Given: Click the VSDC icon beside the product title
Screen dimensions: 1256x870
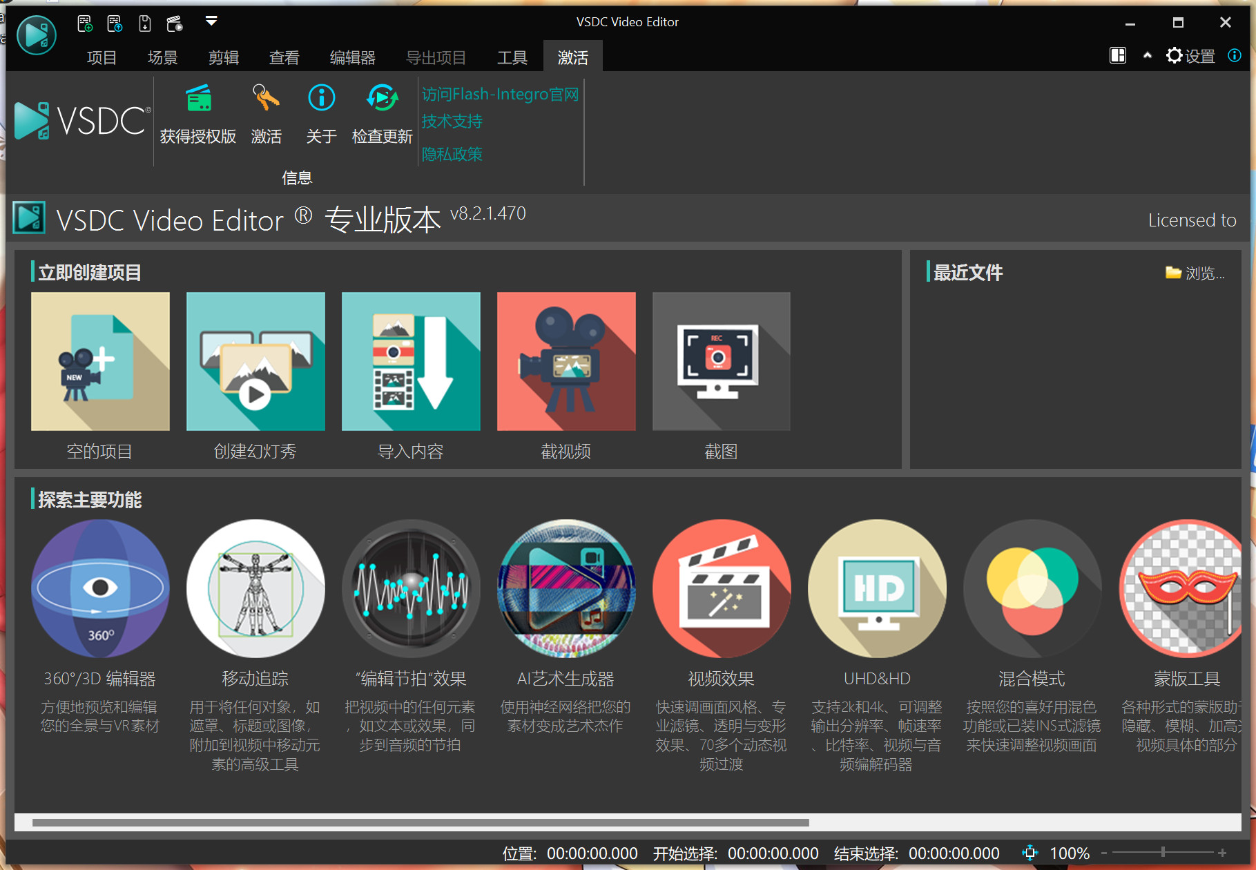Looking at the screenshot, I should pos(29,218).
